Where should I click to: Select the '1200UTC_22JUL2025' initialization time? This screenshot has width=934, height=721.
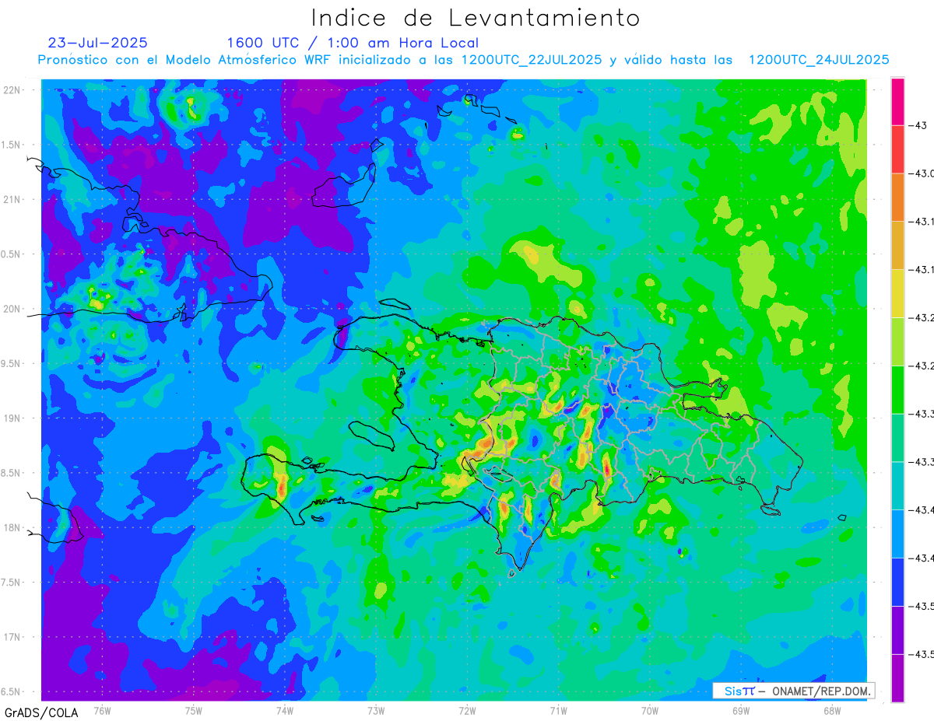[x=532, y=60]
